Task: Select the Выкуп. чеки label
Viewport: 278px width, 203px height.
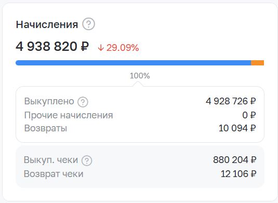Action: tap(51, 160)
